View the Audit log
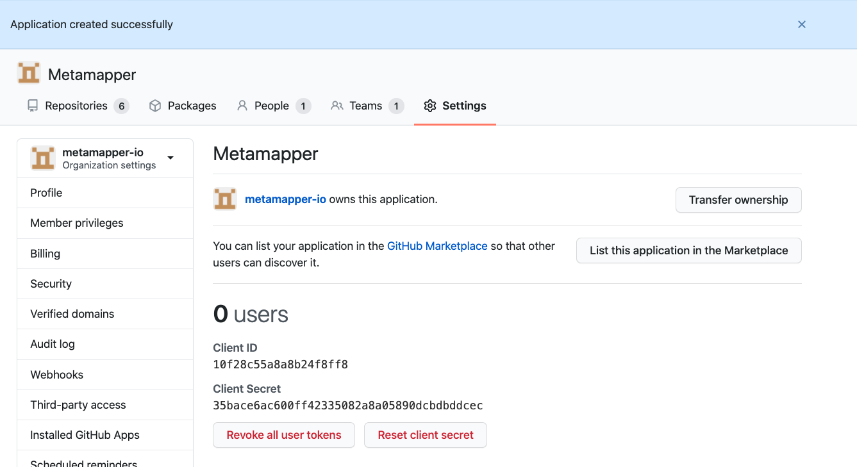Image resolution: width=857 pixels, height=467 pixels. coord(105,344)
